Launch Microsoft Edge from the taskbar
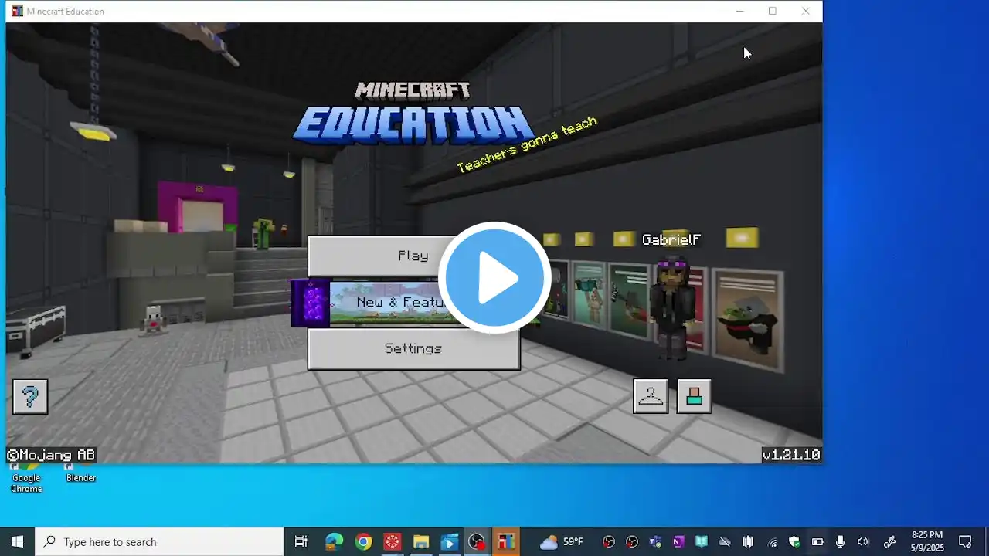The height and width of the screenshot is (556, 989). click(334, 541)
